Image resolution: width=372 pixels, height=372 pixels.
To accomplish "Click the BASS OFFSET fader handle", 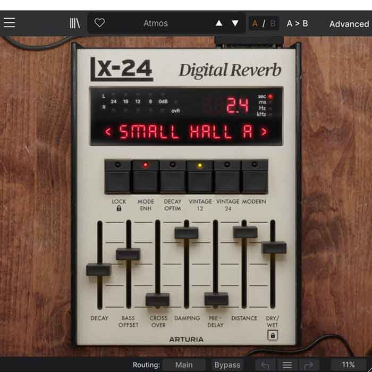I will [128, 254].
